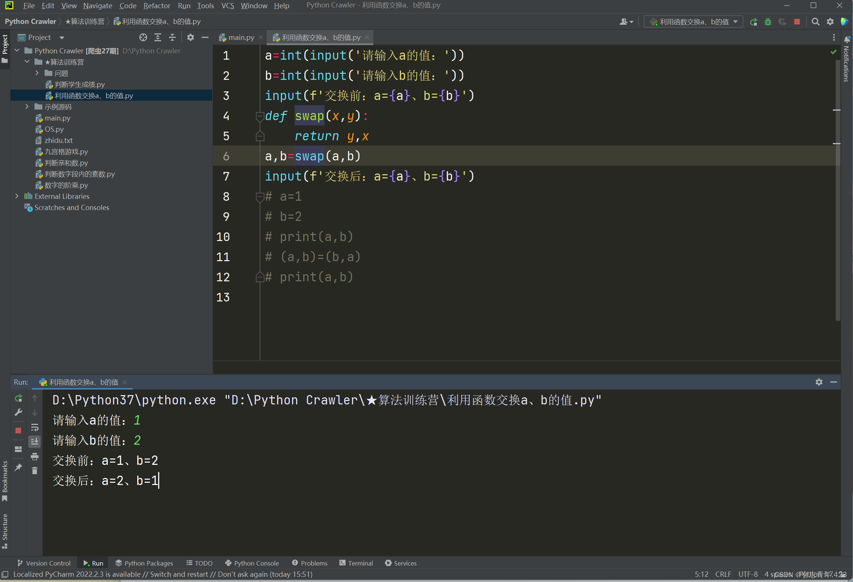Print the console output

click(x=35, y=456)
